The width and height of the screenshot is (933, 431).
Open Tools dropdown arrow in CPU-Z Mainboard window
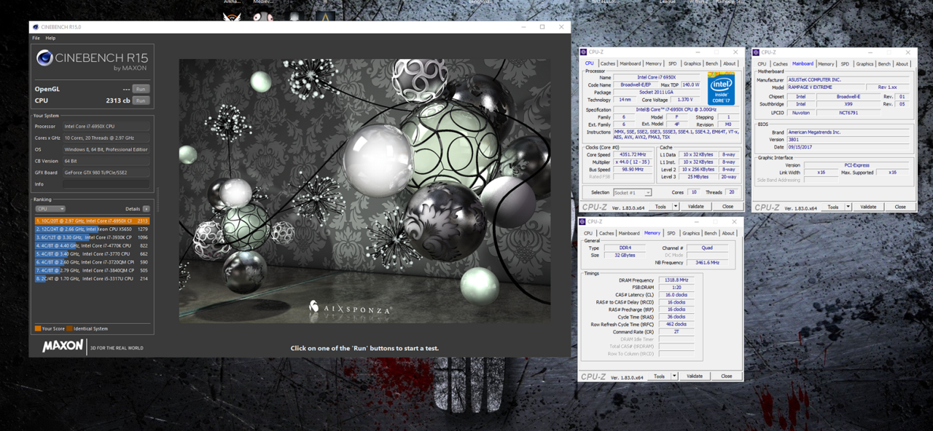[x=848, y=207]
